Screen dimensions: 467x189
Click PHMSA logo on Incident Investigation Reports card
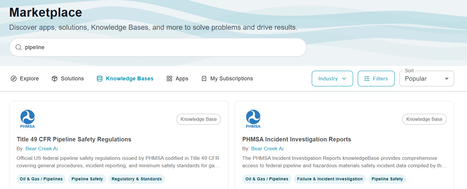[x=253, y=119]
